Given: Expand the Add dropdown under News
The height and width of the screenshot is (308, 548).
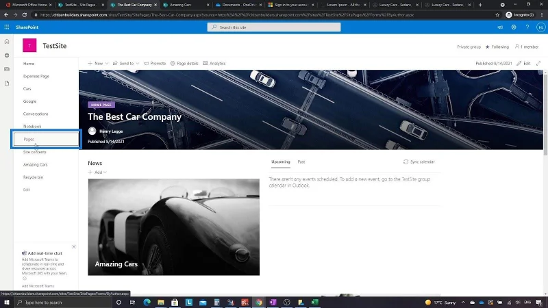Looking at the screenshot, I should point(97,172).
